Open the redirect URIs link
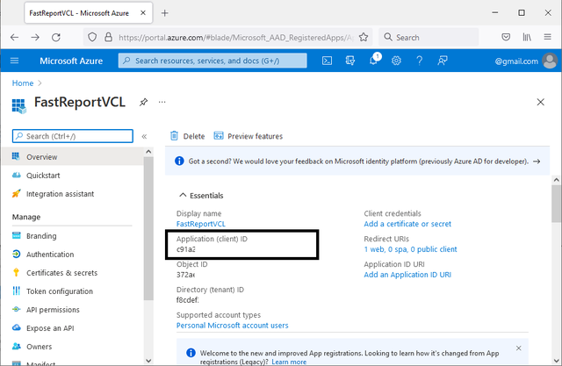The image size is (562, 366). pyautogui.click(x=410, y=249)
